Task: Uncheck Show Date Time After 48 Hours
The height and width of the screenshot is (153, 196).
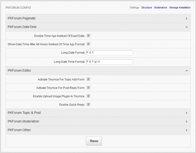Action: [88, 44]
